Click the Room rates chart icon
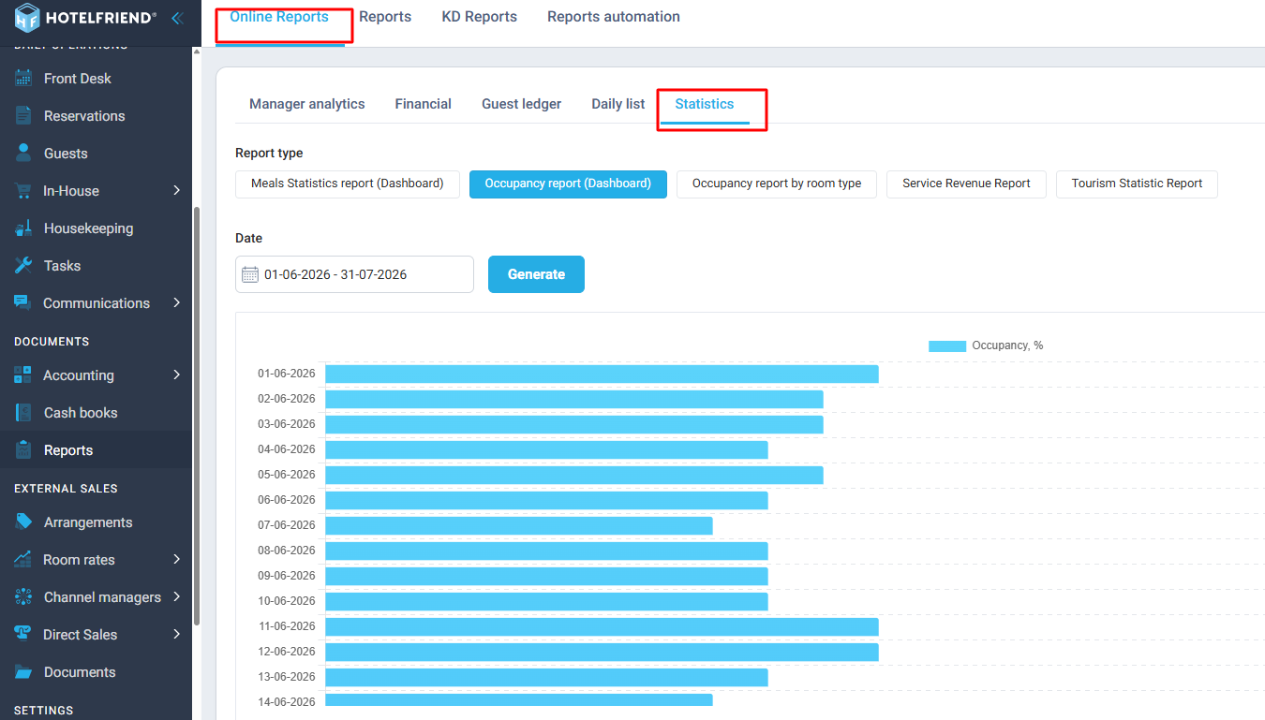The height and width of the screenshot is (720, 1265). click(23, 560)
